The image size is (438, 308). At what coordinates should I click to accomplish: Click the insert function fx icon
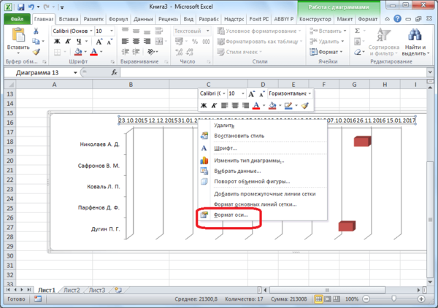click(115, 72)
